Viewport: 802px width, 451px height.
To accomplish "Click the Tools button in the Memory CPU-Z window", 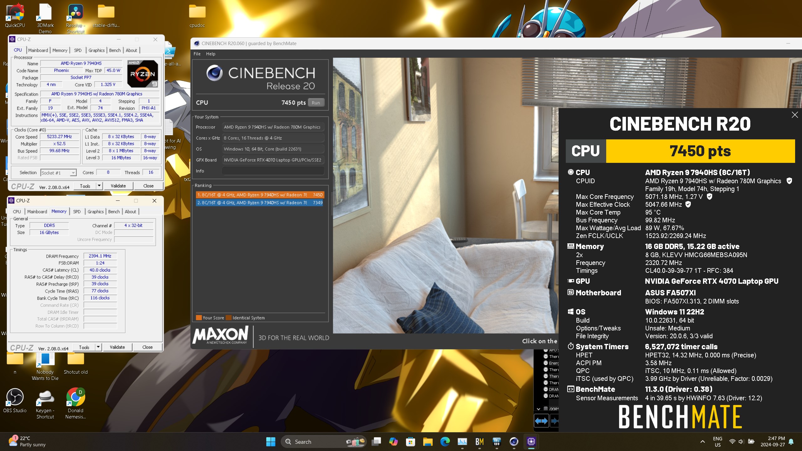I will pos(84,347).
